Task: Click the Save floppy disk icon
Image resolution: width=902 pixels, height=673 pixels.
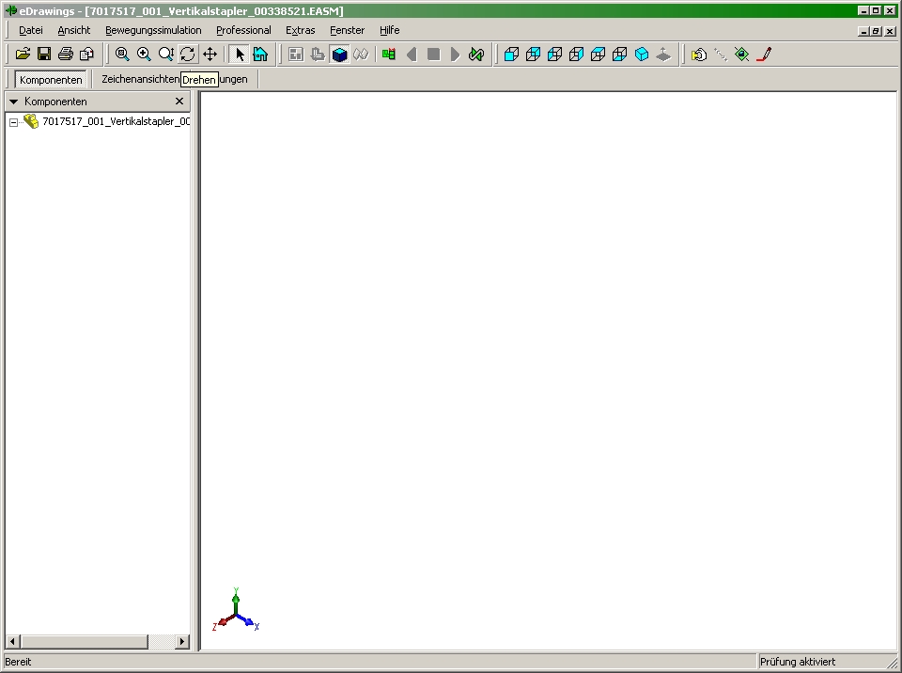Action: [44, 55]
